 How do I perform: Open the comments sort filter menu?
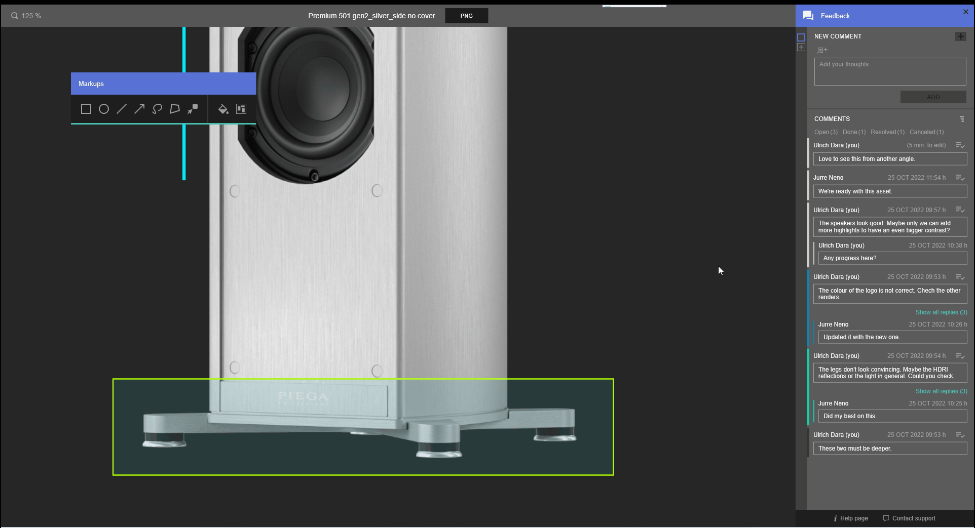coord(962,119)
